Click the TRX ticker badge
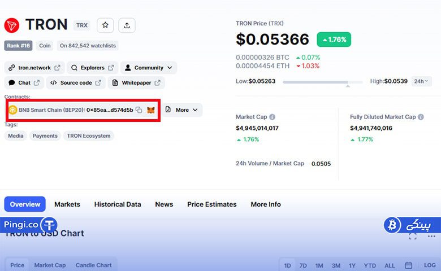The height and width of the screenshot is (271, 441). [82, 25]
